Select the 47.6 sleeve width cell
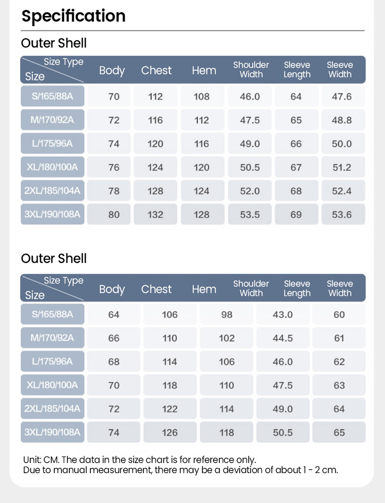Viewport: 385px width, 503px height. click(x=342, y=96)
